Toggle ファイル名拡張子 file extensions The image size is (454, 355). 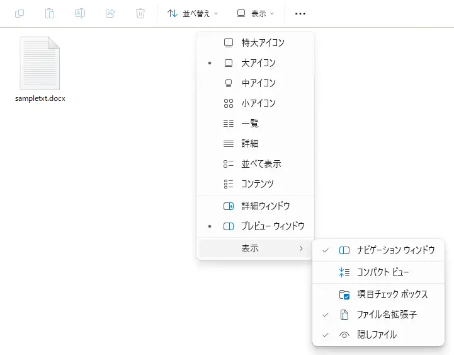378,315
